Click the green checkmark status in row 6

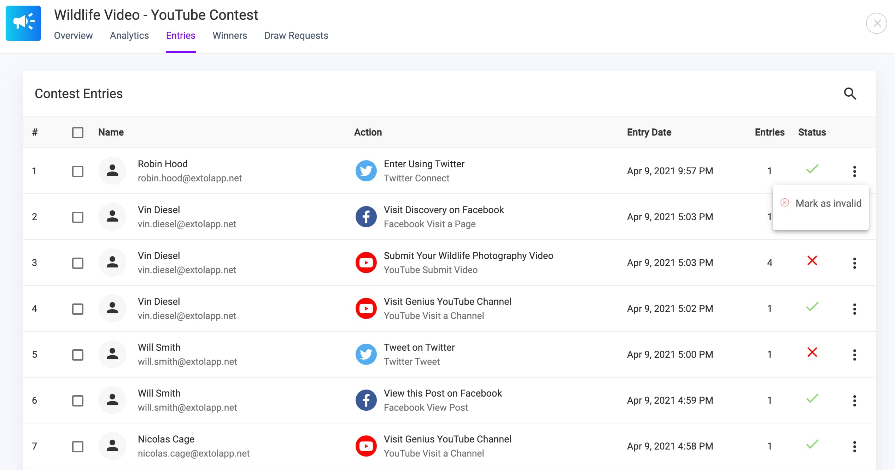pos(812,398)
